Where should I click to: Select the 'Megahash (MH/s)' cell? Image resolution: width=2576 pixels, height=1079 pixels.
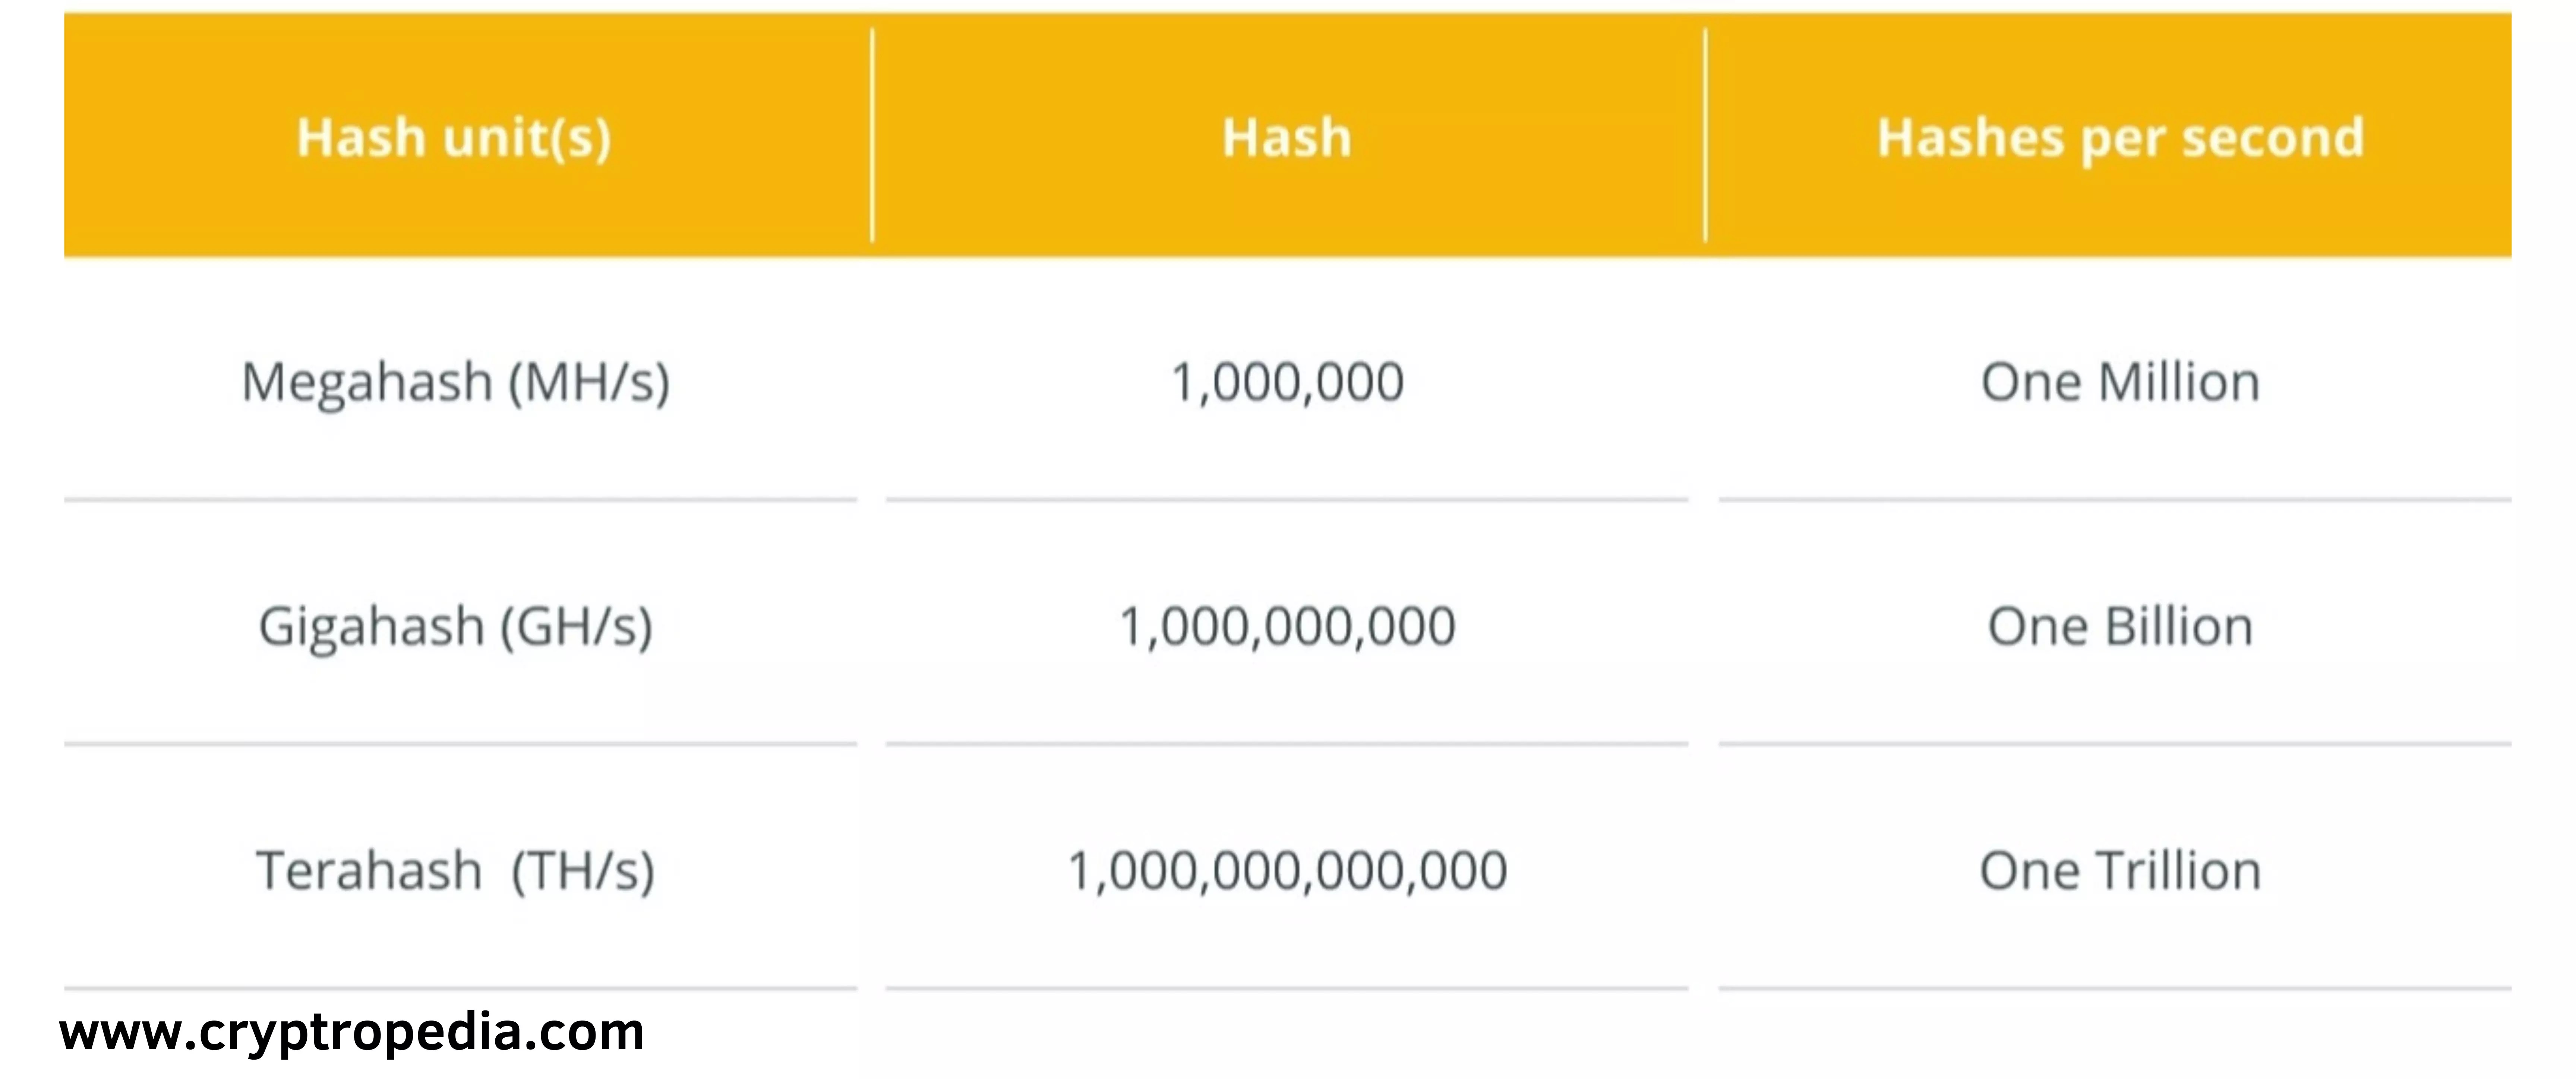[455, 382]
